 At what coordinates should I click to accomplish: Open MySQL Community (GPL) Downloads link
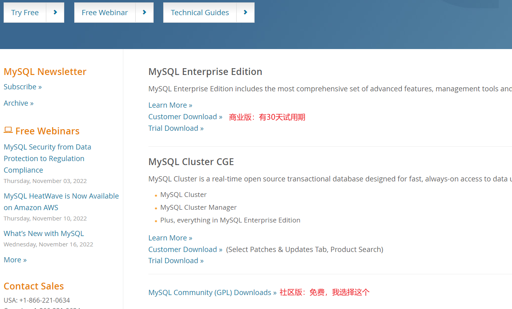213,293
